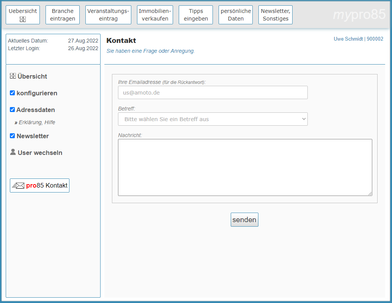The width and height of the screenshot is (392, 303).
Task: Click the mypro85 logo in header
Action: (x=359, y=15)
